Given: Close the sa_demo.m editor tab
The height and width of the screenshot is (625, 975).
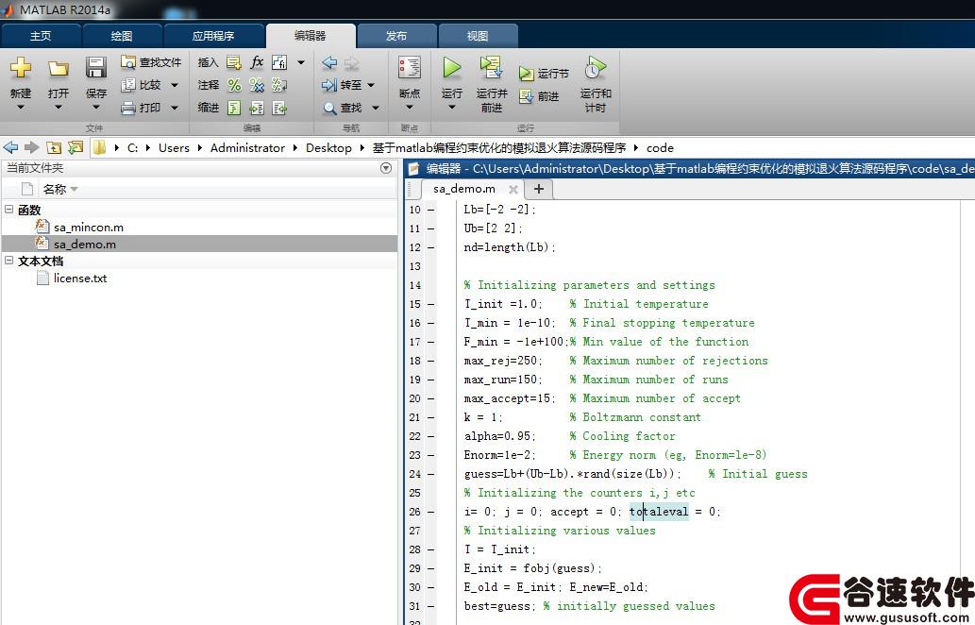Looking at the screenshot, I should [x=513, y=189].
